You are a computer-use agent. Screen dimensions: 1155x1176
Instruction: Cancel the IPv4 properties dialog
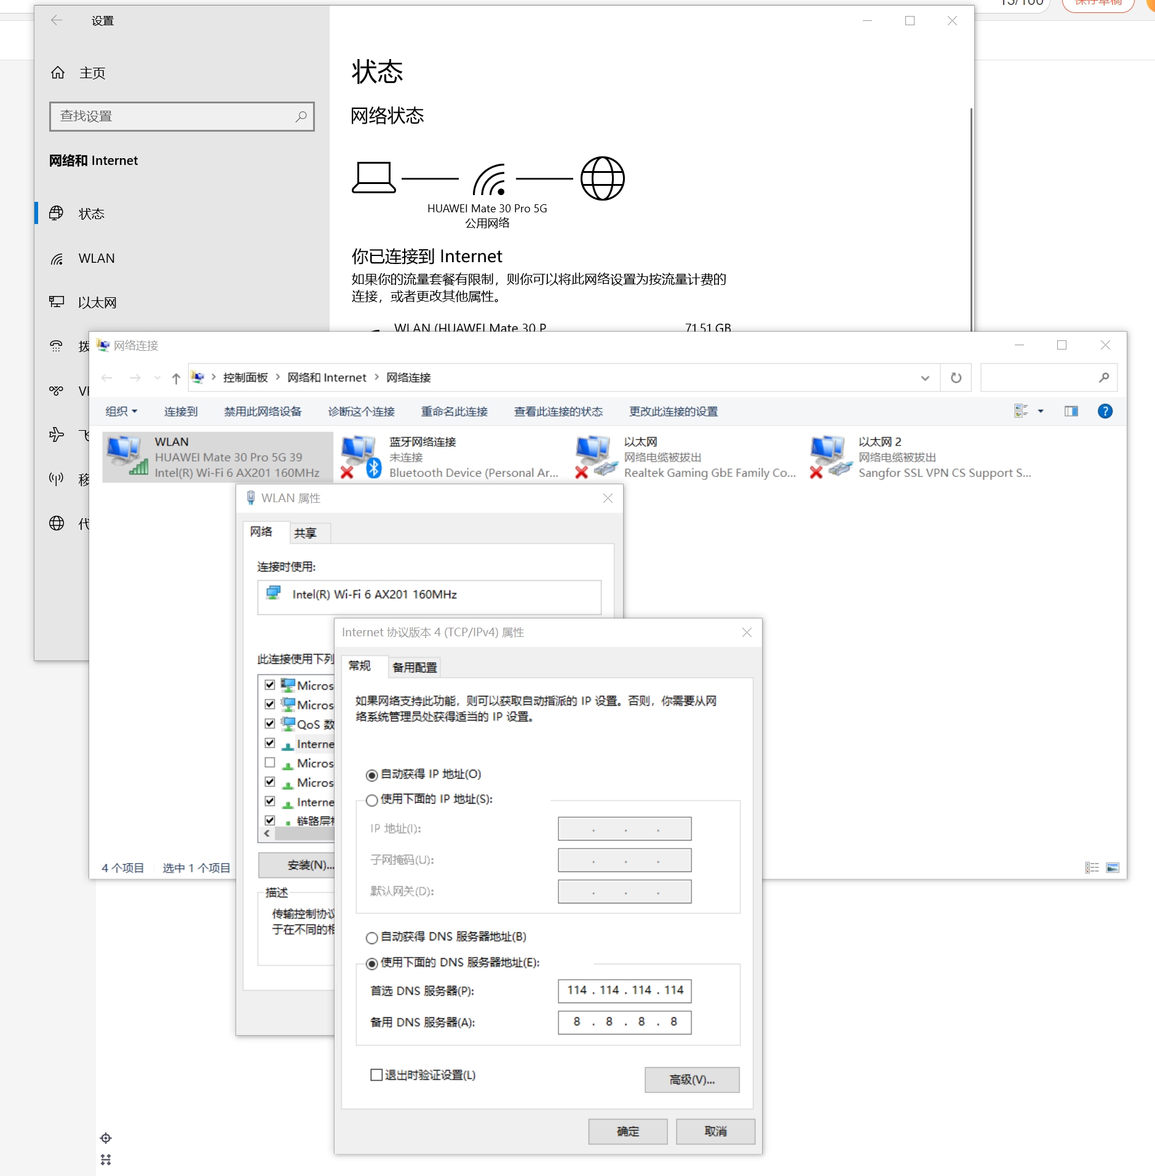[715, 1131]
